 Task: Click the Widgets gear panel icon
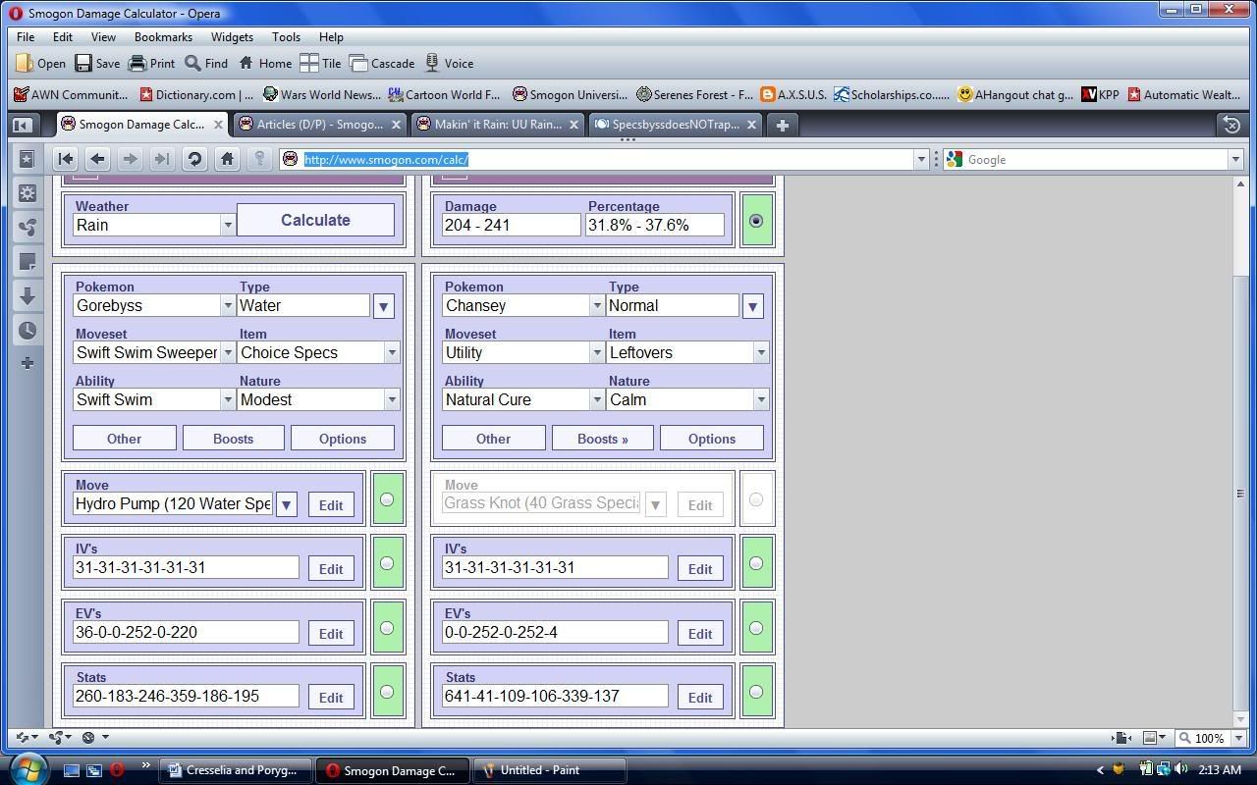pyautogui.click(x=27, y=193)
